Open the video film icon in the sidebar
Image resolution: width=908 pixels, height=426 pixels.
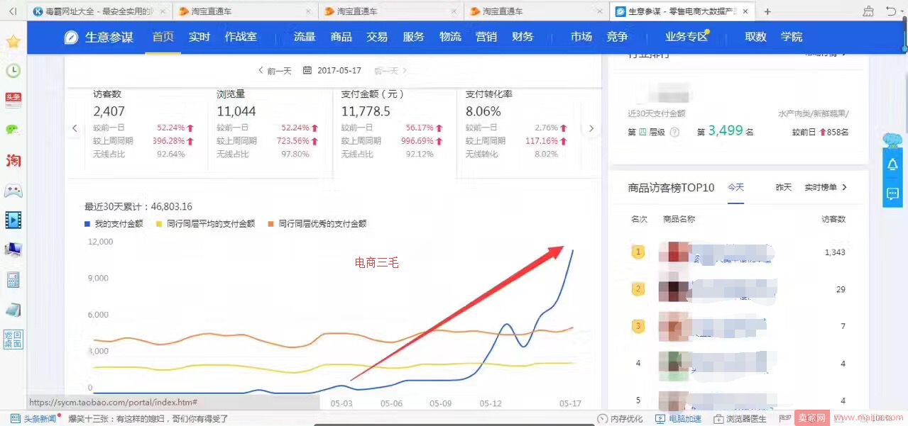pos(13,220)
